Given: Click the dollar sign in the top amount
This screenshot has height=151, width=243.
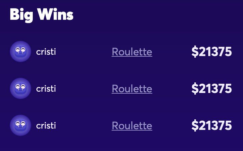Looking at the screenshot, I should (195, 52).
